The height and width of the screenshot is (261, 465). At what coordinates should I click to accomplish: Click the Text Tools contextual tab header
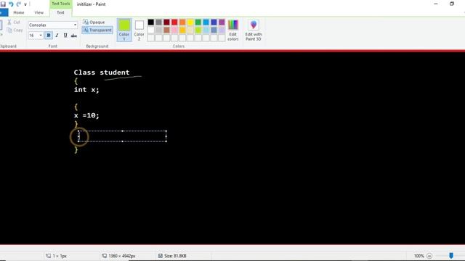tap(61, 4)
